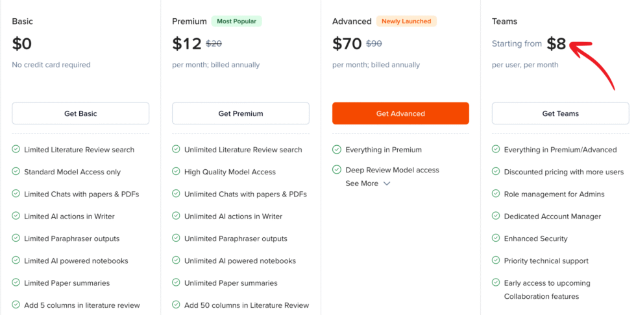The width and height of the screenshot is (636, 315).
Task: Click the Teams $8 price
Action: coord(556,43)
